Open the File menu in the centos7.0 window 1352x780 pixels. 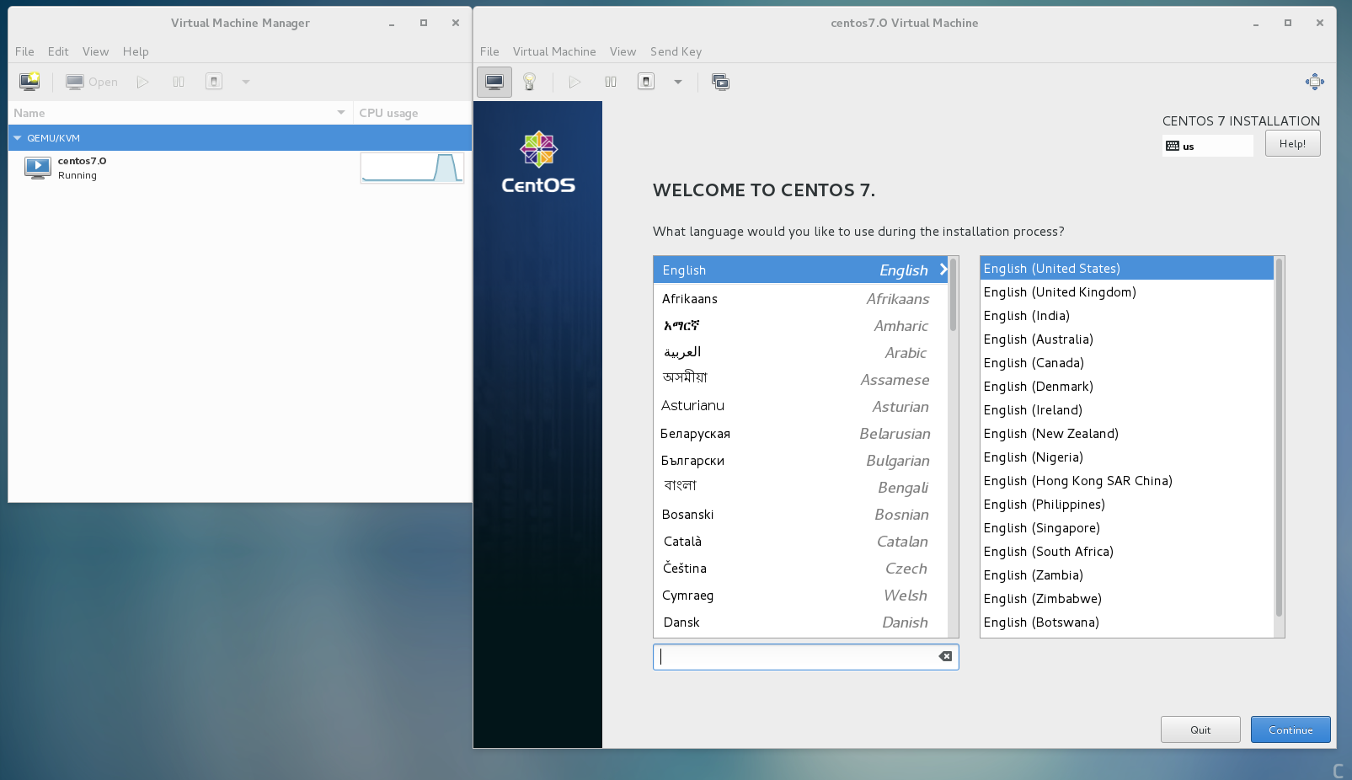pyautogui.click(x=489, y=51)
